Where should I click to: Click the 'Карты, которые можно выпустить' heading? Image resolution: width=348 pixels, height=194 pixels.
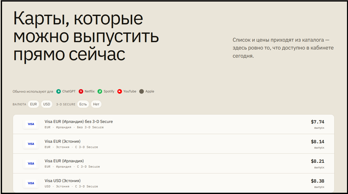coord(86,36)
